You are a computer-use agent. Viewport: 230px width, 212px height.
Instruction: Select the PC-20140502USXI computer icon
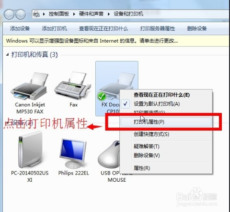point(31,149)
